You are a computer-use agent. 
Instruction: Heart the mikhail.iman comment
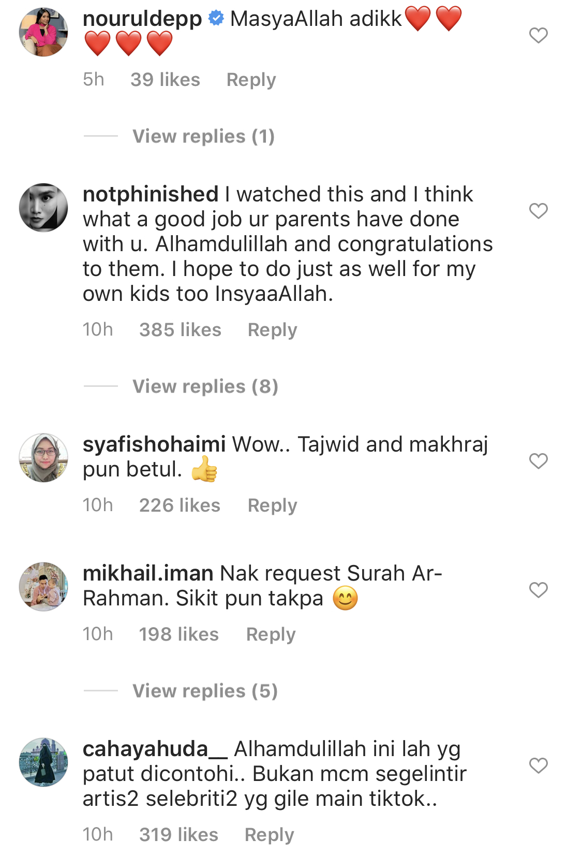[538, 590]
